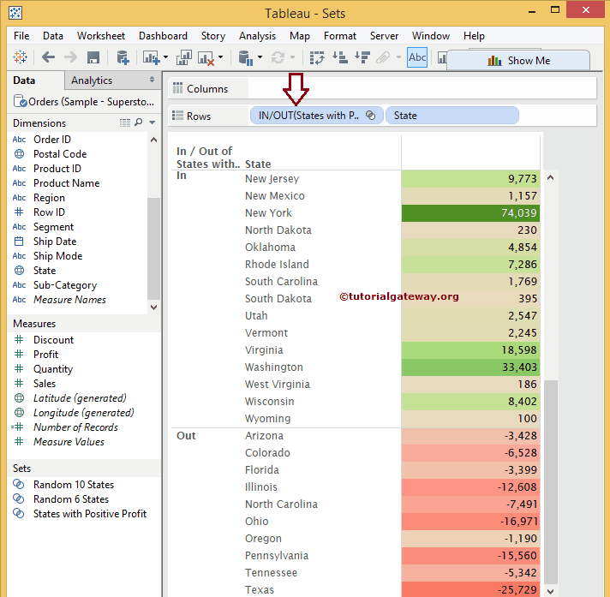The width and height of the screenshot is (610, 597).
Task: Select the States with Positive Profit set
Action: (x=89, y=514)
